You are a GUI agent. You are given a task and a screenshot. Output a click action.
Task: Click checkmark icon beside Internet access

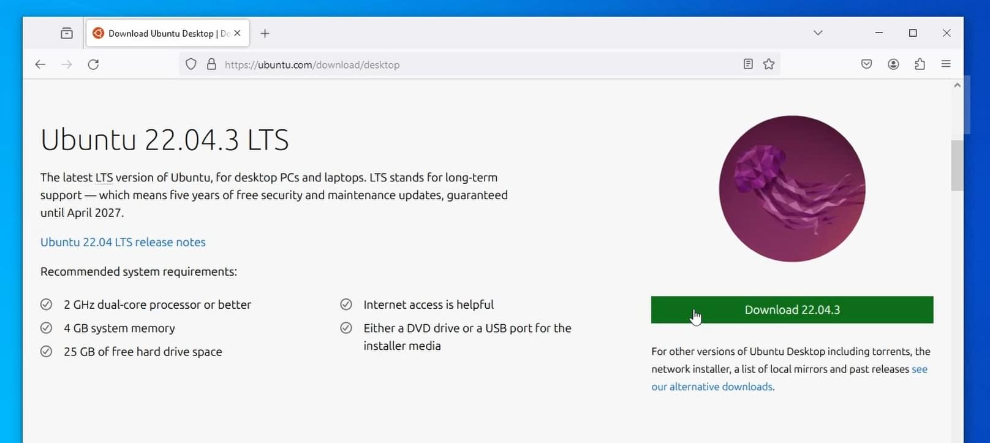click(x=346, y=305)
